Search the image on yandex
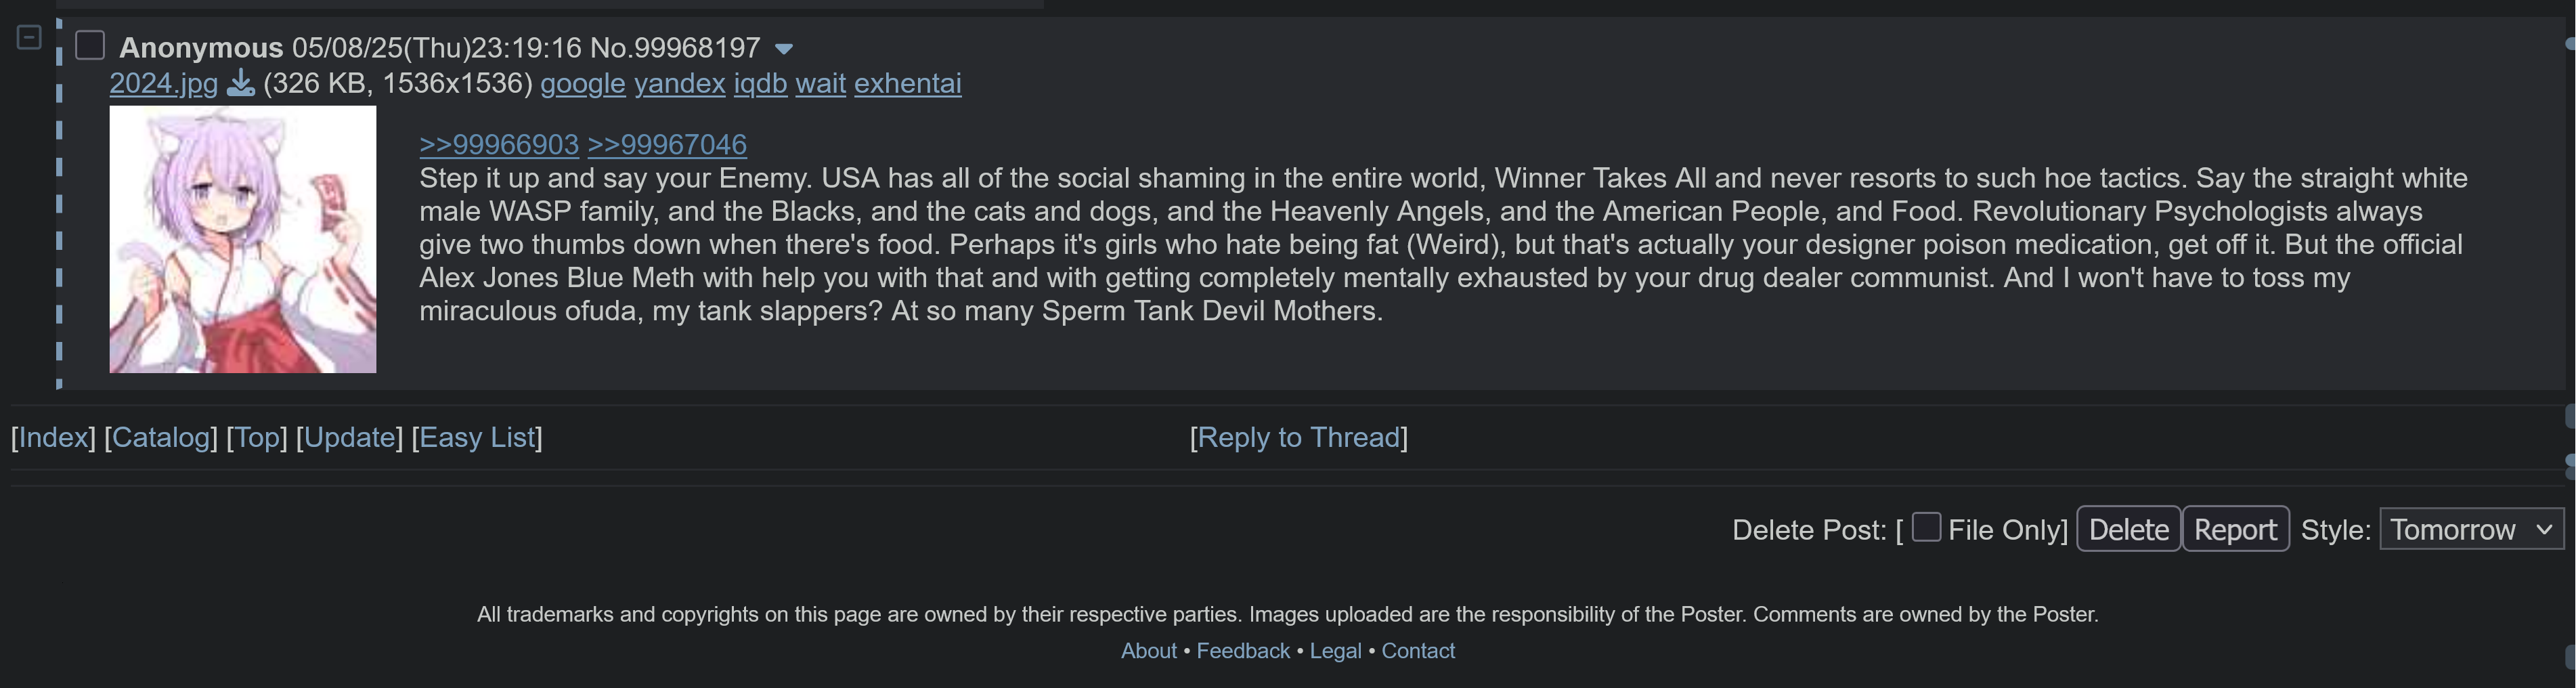The width and height of the screenshot is (2576, 688). pos(679,84)
